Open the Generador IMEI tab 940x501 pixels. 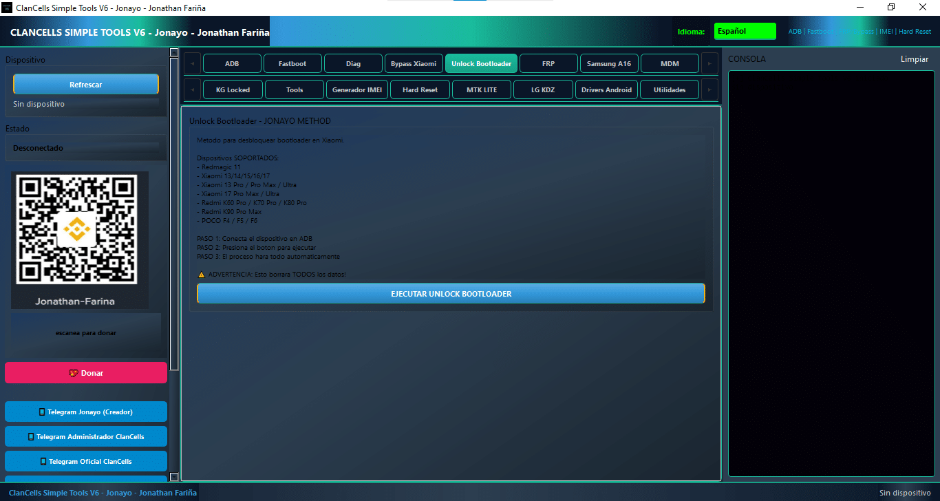coord(357,90)
